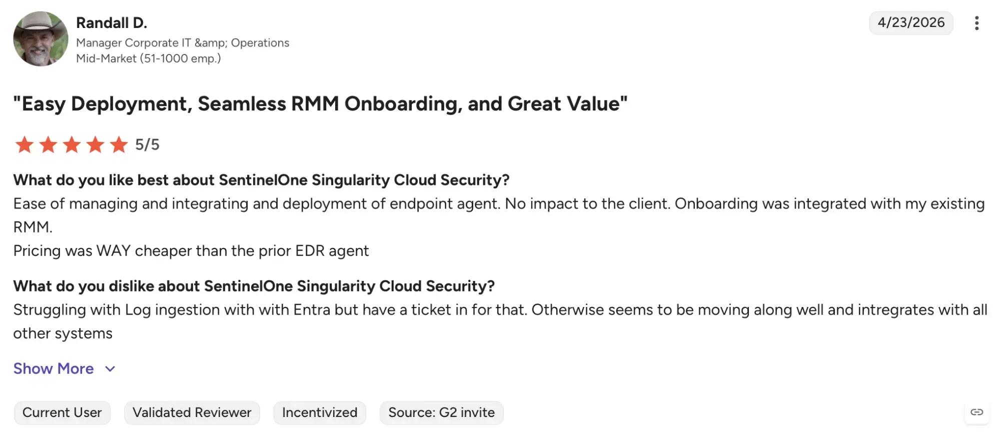Click the third rating star
The image size is (1000, 437).
(72, 144)
